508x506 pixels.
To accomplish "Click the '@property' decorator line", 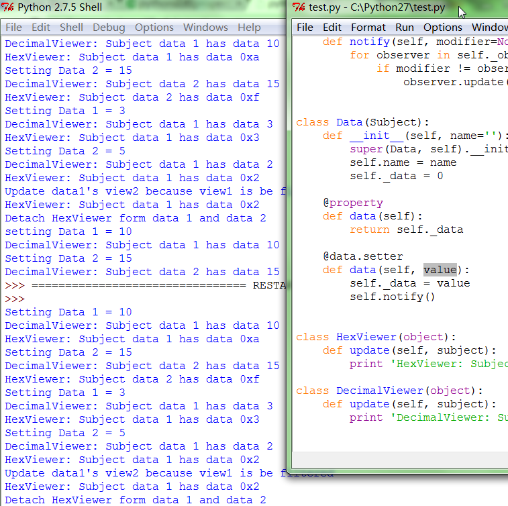I will tap(353, 203).
